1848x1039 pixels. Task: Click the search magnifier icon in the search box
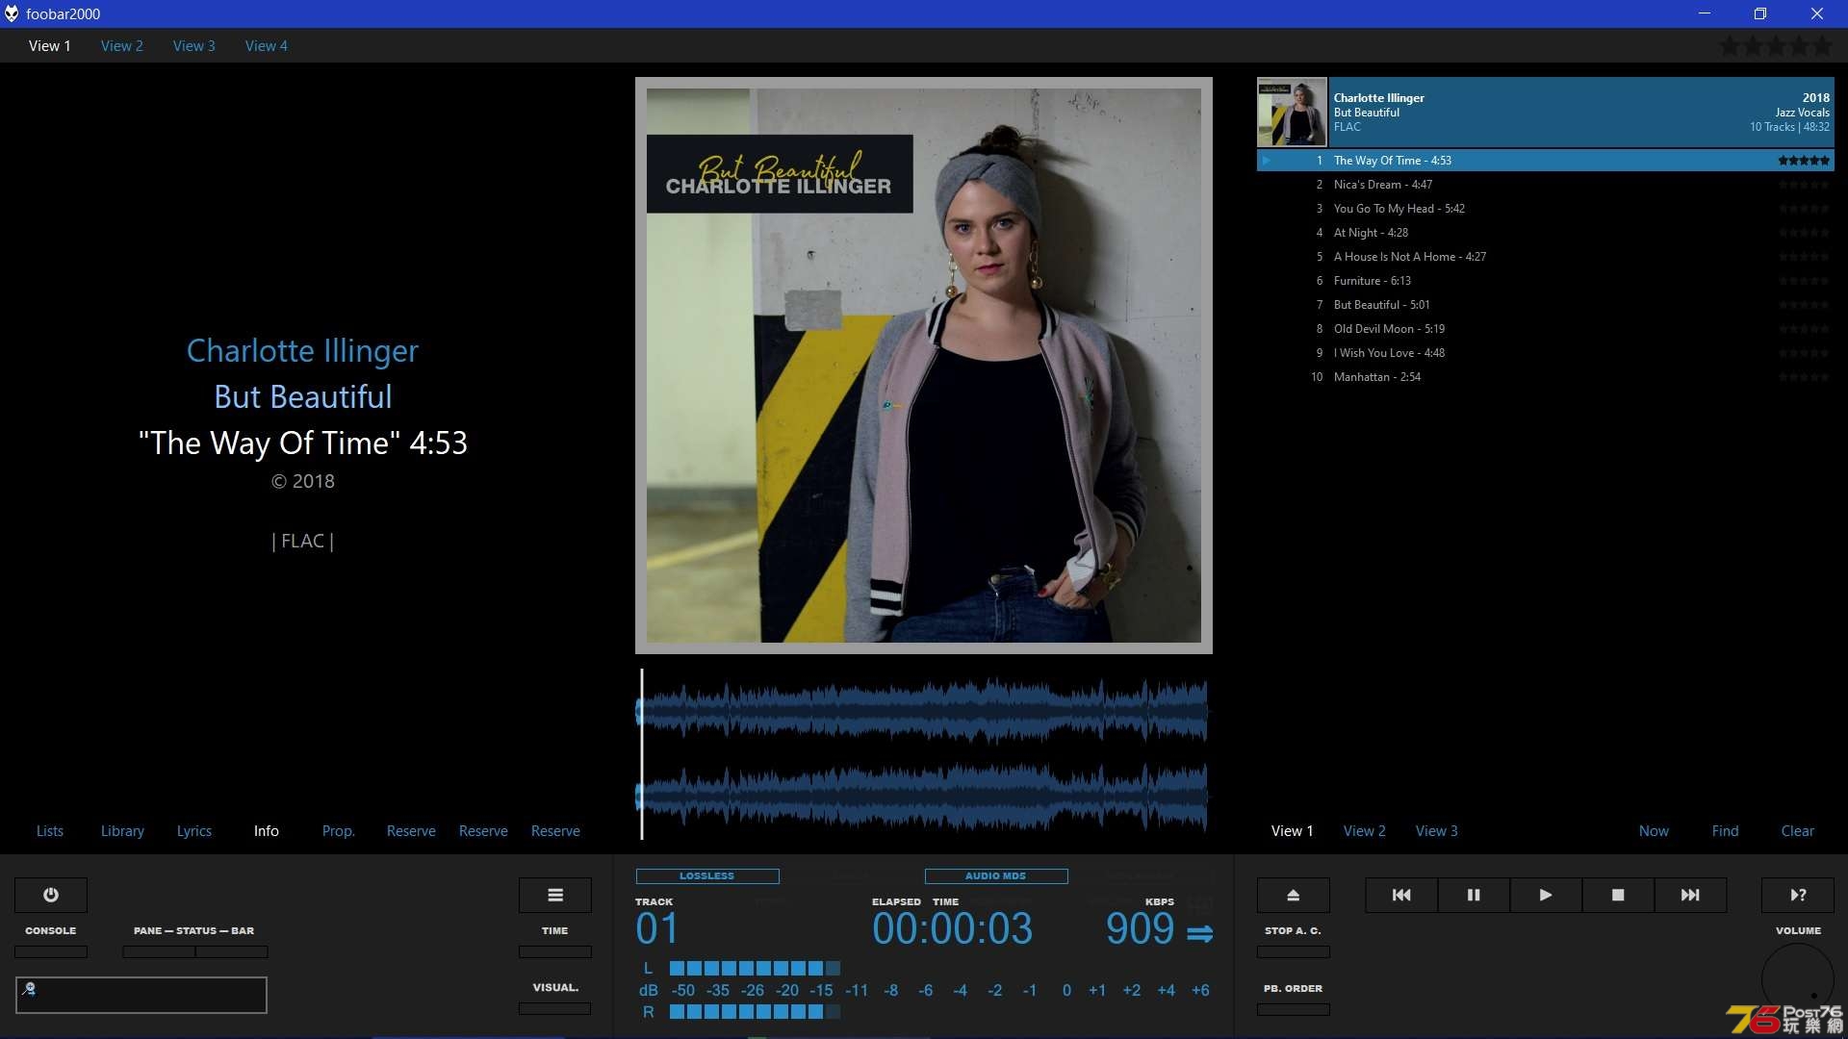tap(29, 988)
